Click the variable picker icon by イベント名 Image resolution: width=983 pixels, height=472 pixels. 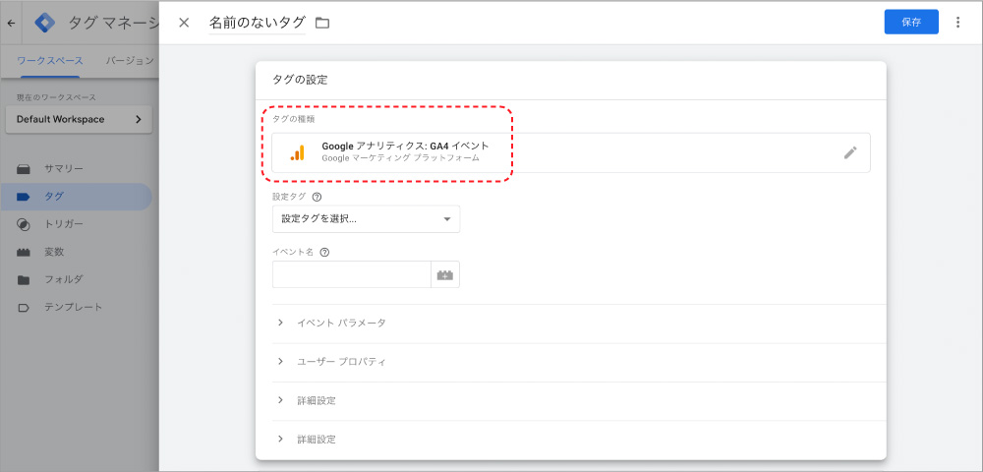click(445, 274)
